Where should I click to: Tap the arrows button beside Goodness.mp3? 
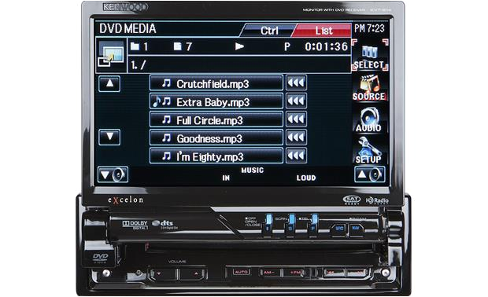296,137
